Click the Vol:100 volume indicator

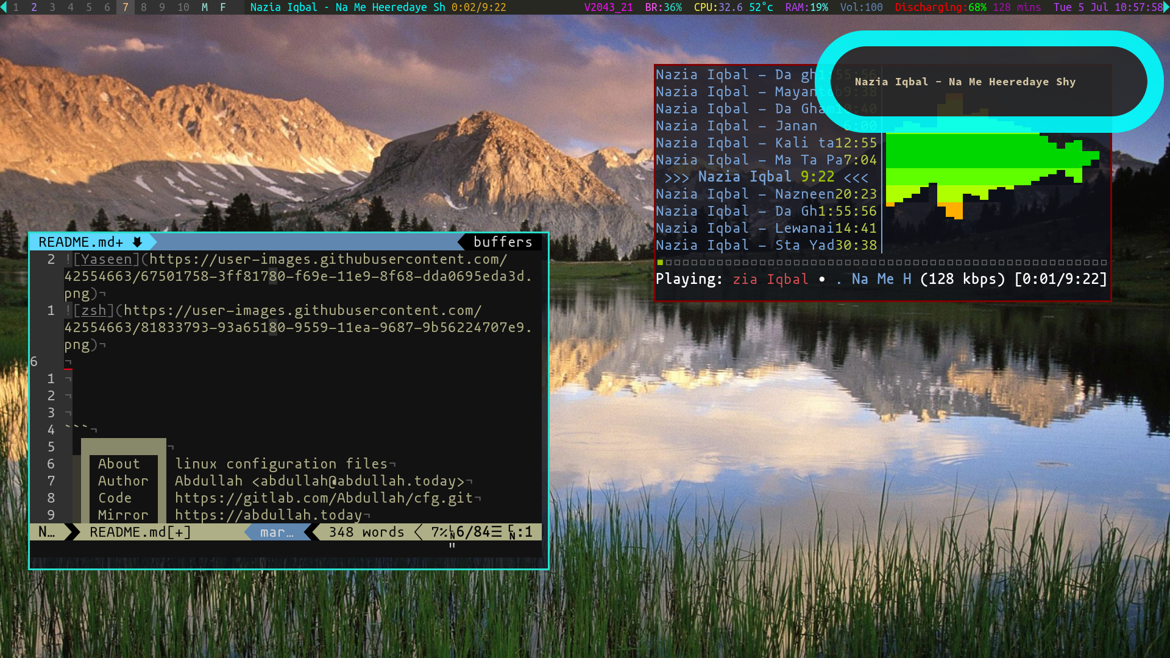pos(861,7)
